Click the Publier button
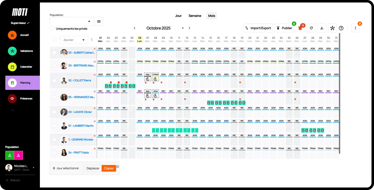The width and height of the screenshot is (374, 190). pos(284,28)
